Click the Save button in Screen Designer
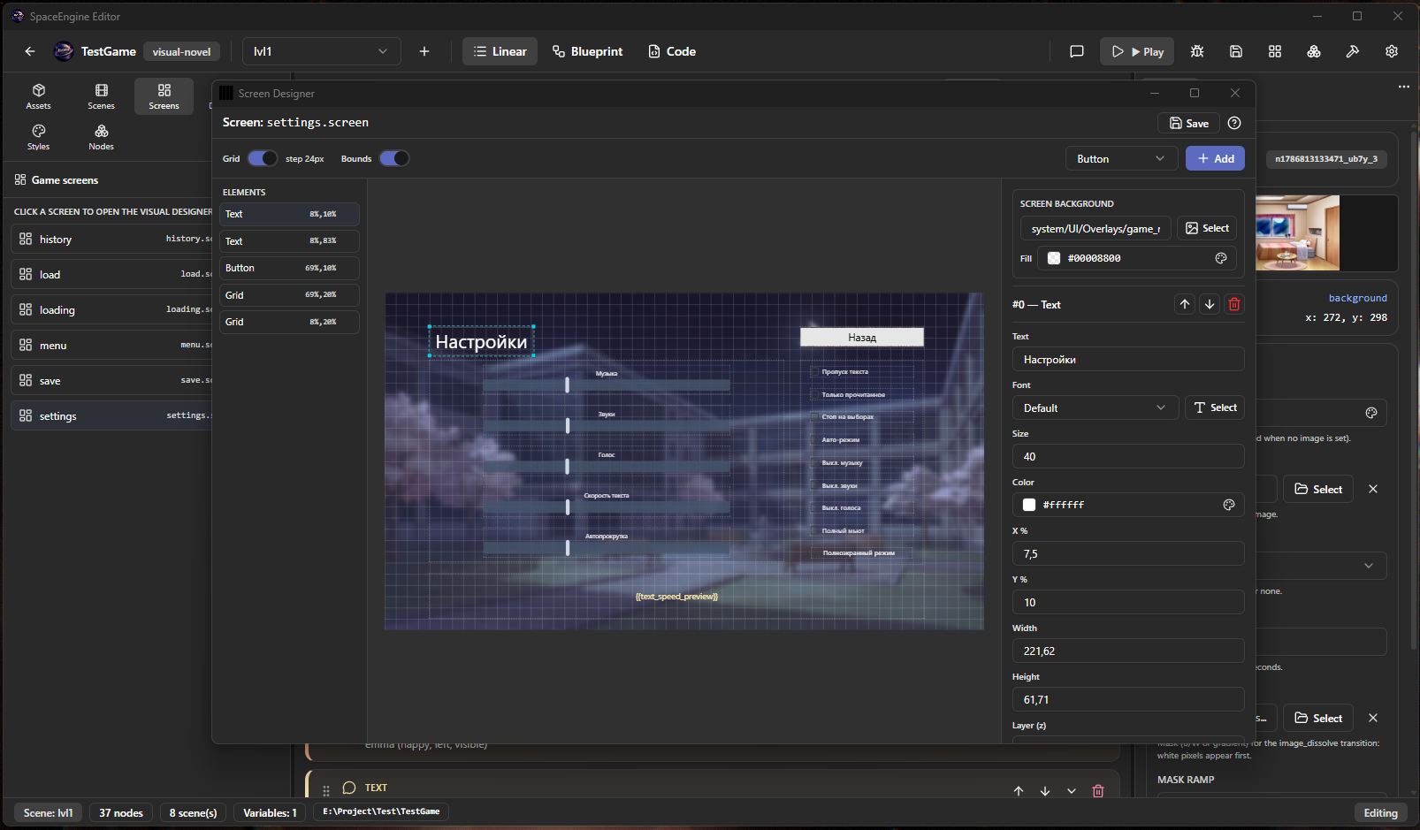The image size is (1420, 830). click(1188, 123)
